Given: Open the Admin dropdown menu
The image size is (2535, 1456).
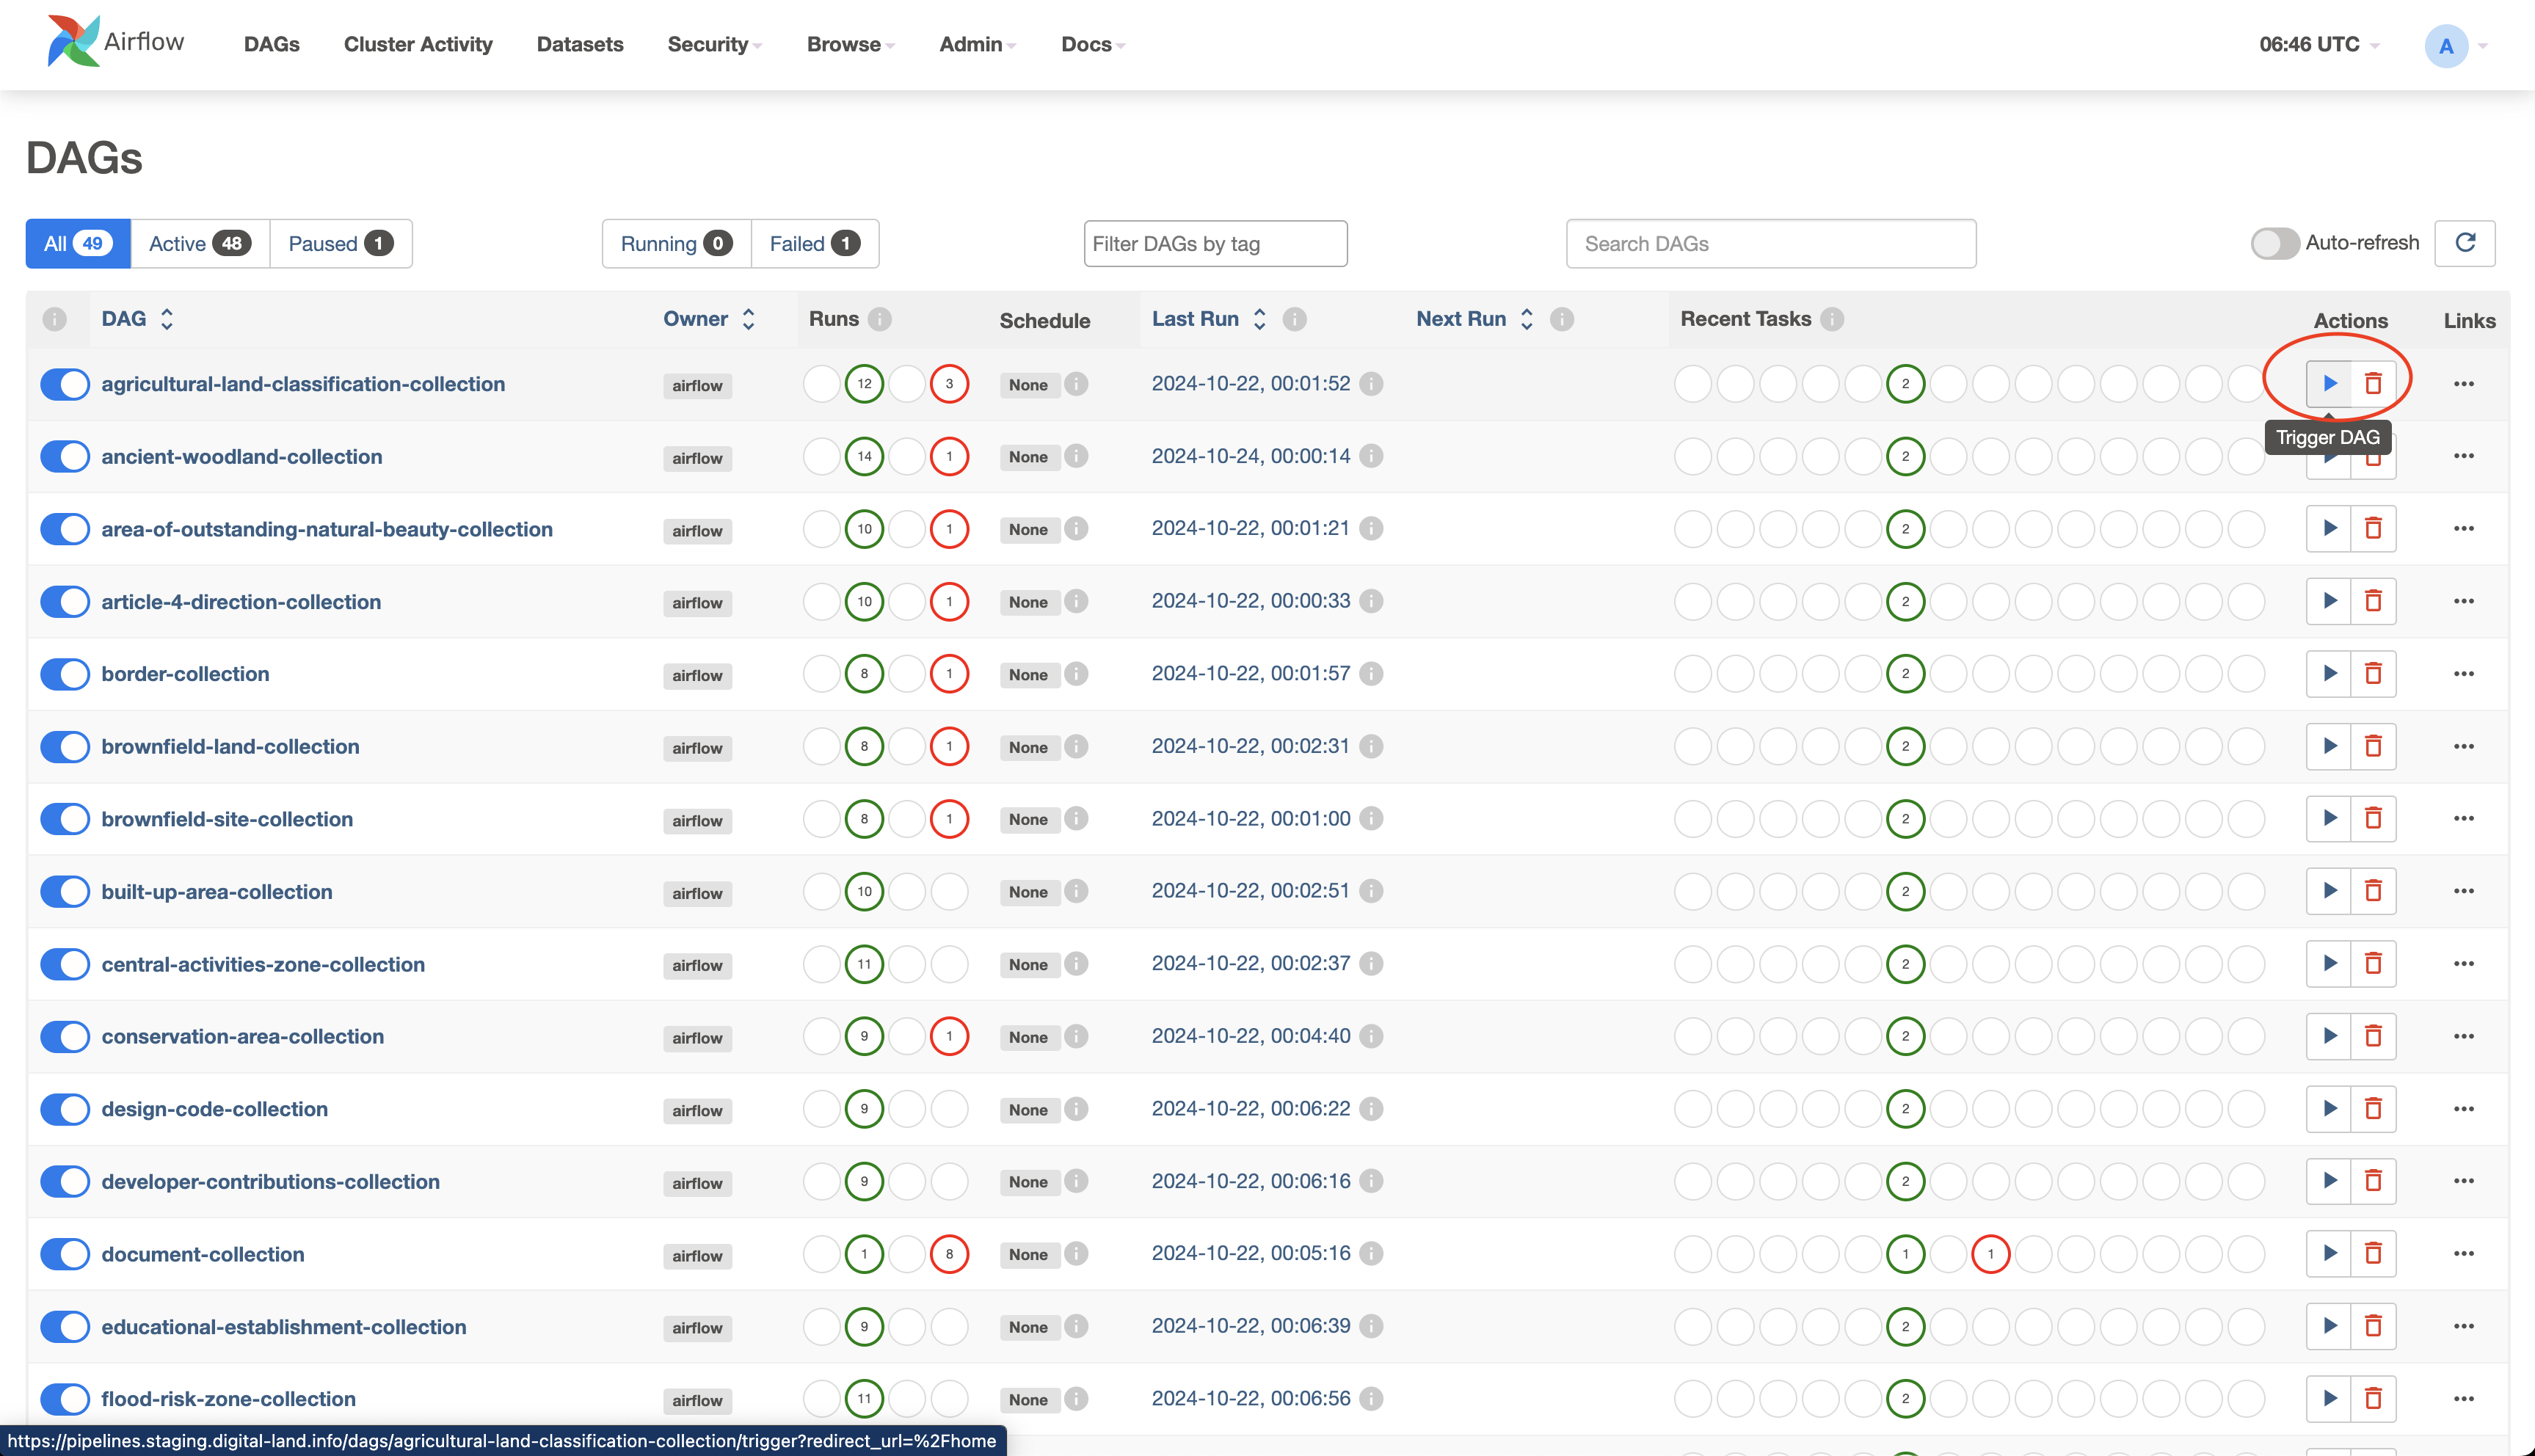Looking at the screenshot, I should [977, 44].
